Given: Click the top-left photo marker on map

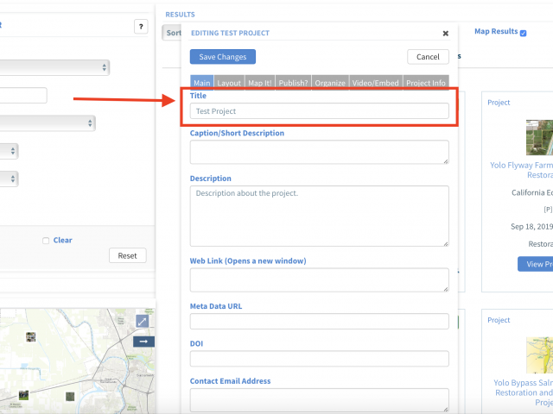Looking at the screenshot, I should (31, 337).
